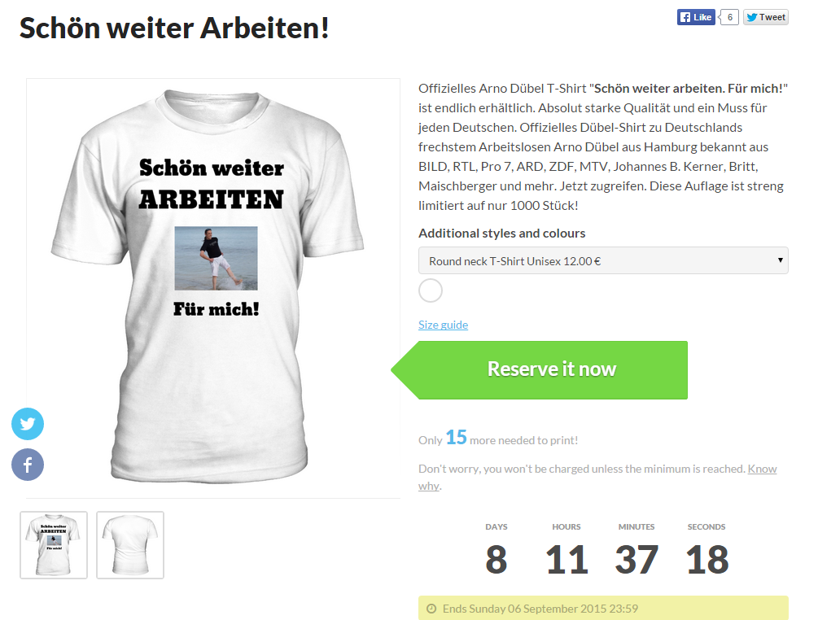818x620 pixels.
Task: Click the Tweet button
Action: pyautogui.click(x=765, y=17)
